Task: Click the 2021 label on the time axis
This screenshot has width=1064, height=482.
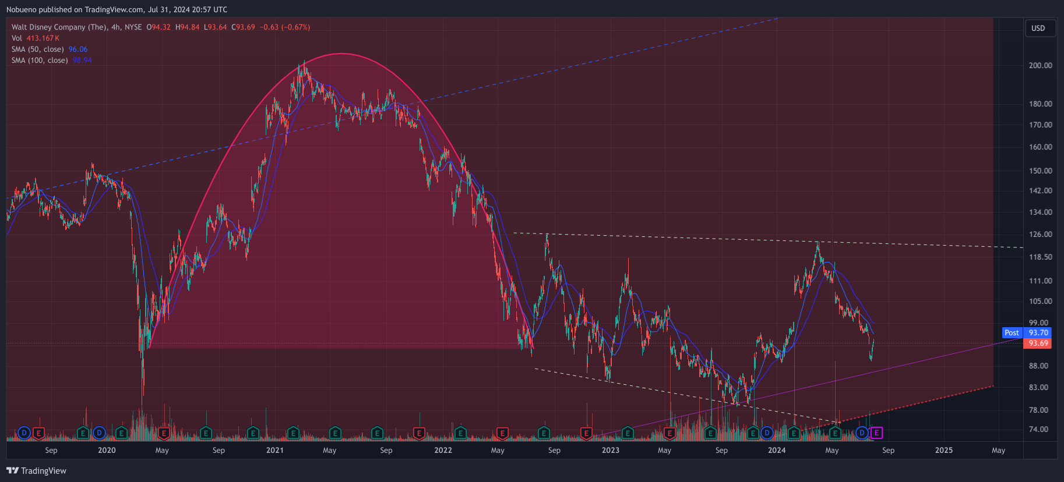Action: tap(274, 450)
